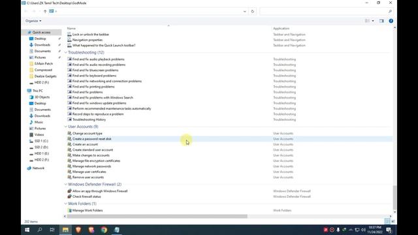Click the Remove user accounts icon

[x=69, y=177]
